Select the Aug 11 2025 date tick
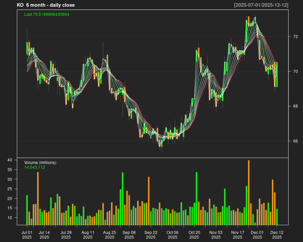The image size is (303, 242). (x=88, y=235)
